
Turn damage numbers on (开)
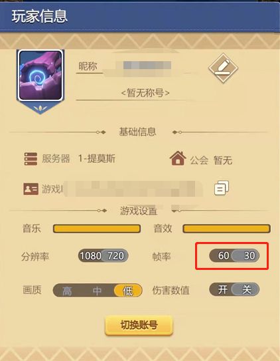pyautogui.click(x=222, y=289)
